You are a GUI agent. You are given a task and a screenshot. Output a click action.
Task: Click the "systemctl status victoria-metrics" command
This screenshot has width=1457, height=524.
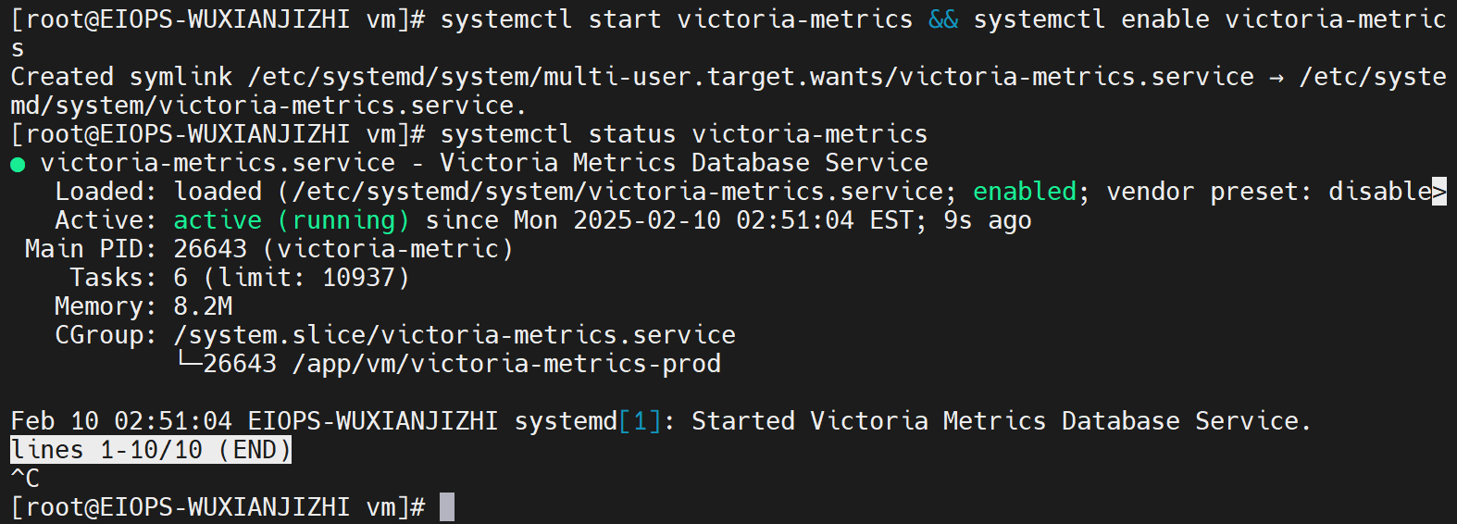pyautogui.click(x=683, y=134)
